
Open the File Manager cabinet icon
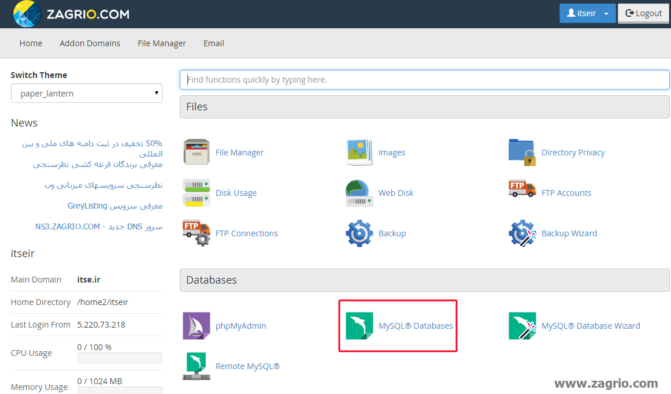[197, 152]
